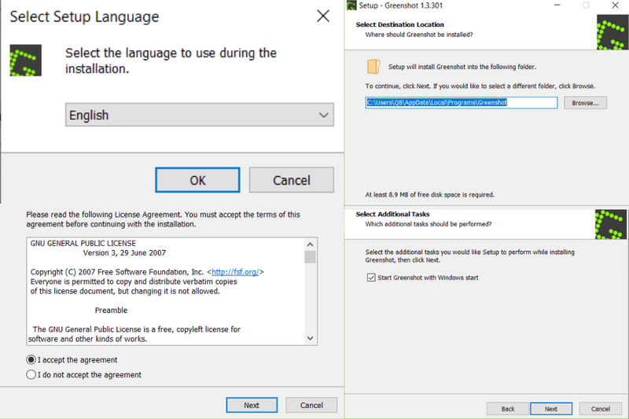Click the Greenshot logo in language dialog

(x=26, y=61)
